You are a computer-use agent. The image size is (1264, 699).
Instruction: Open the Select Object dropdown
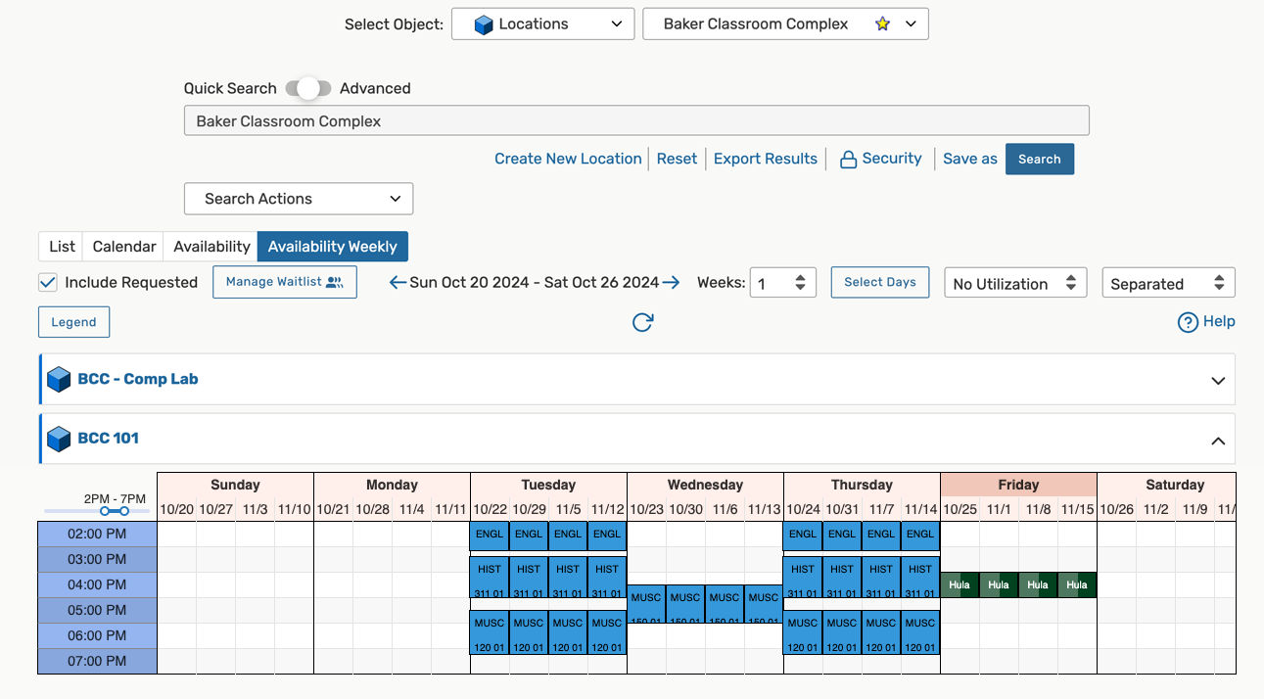tap(542, 23)
